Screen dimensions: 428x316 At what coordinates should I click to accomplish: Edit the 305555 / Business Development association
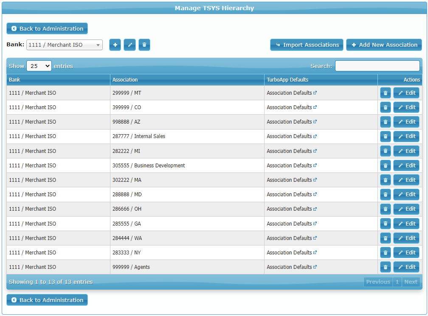click(406, 166)
